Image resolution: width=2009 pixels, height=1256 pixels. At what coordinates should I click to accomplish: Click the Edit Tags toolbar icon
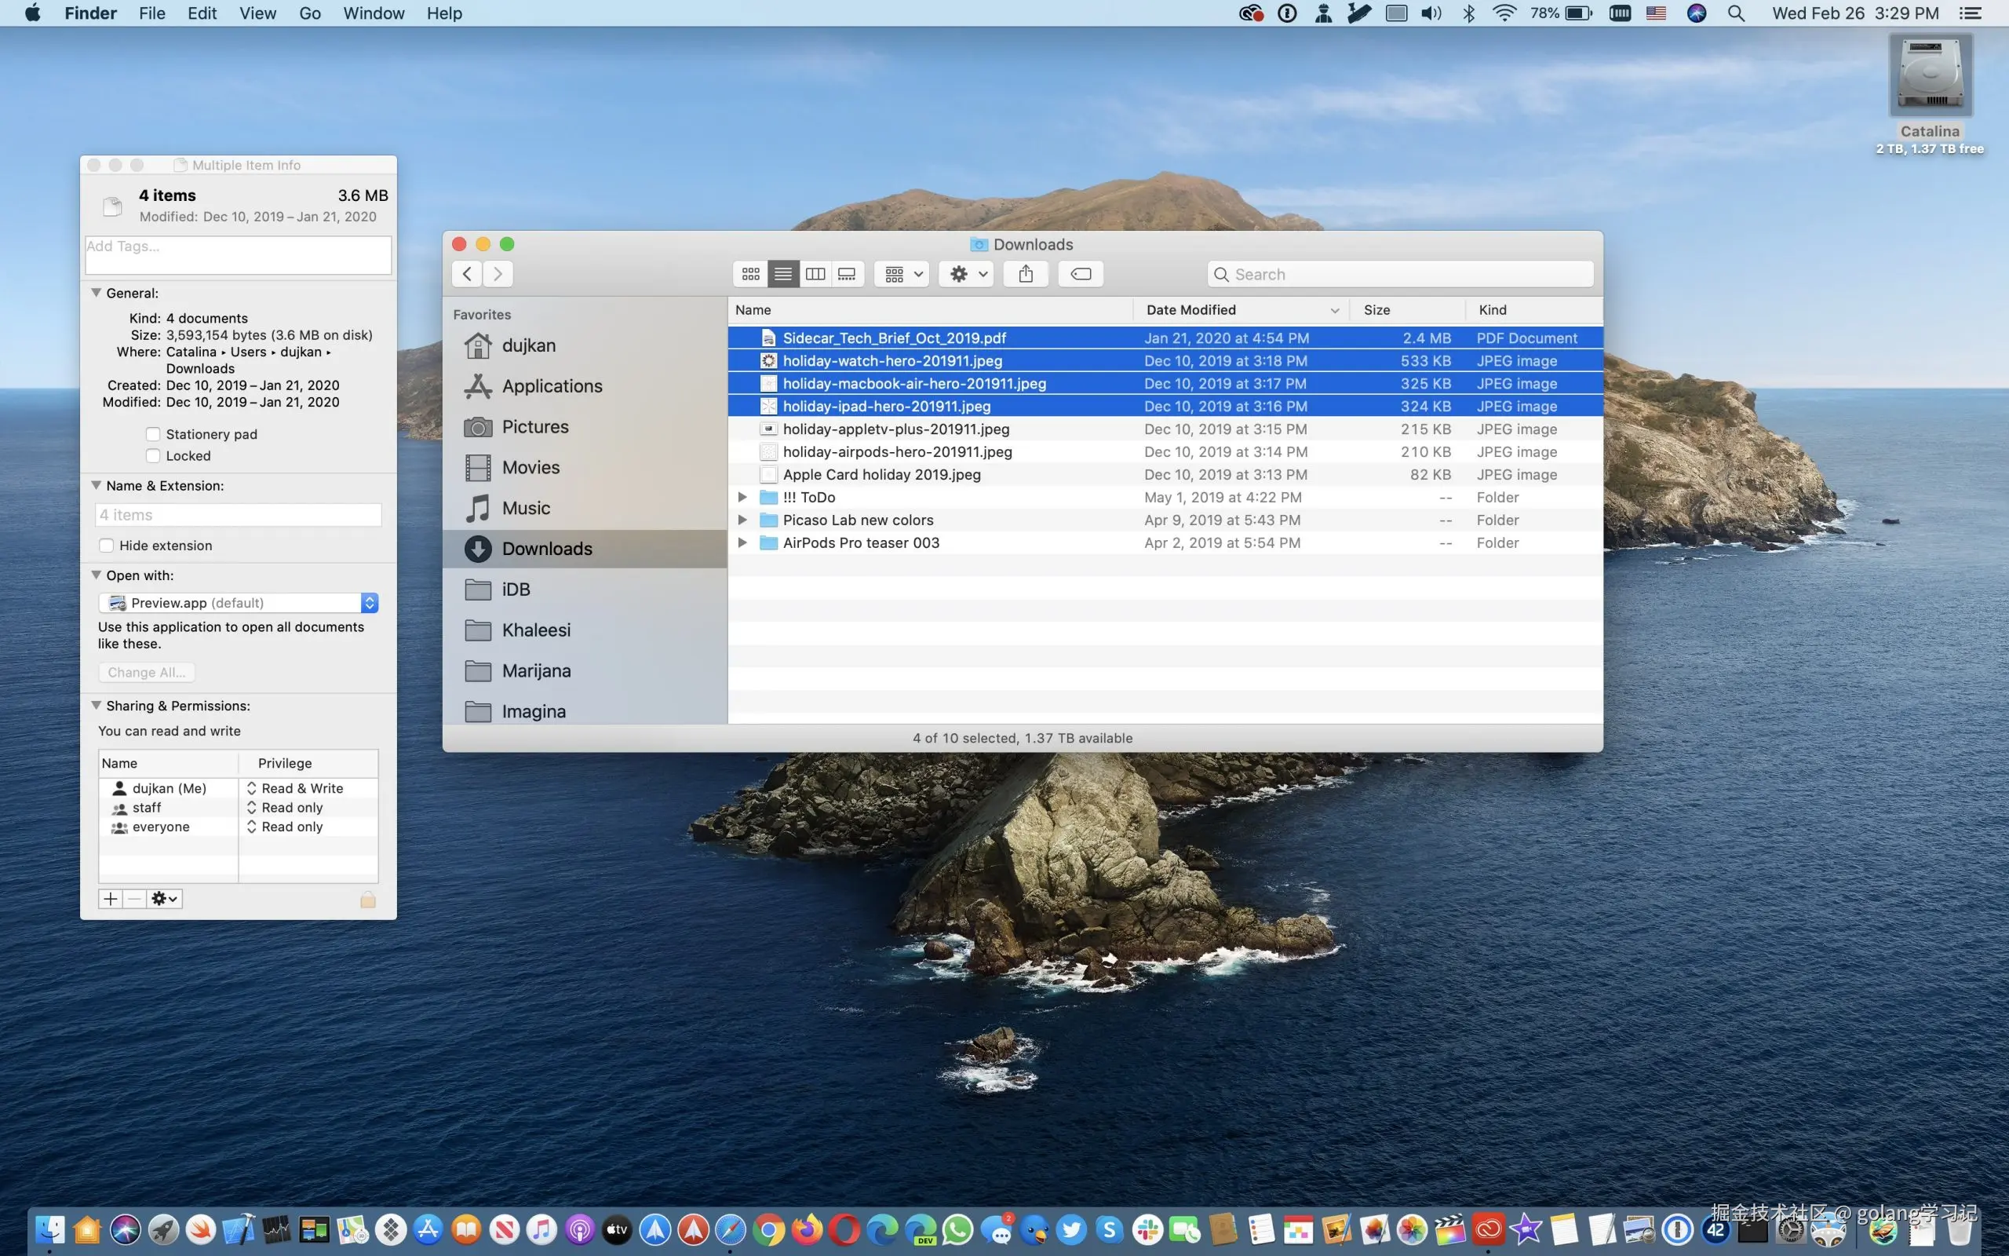[1080, 274]
